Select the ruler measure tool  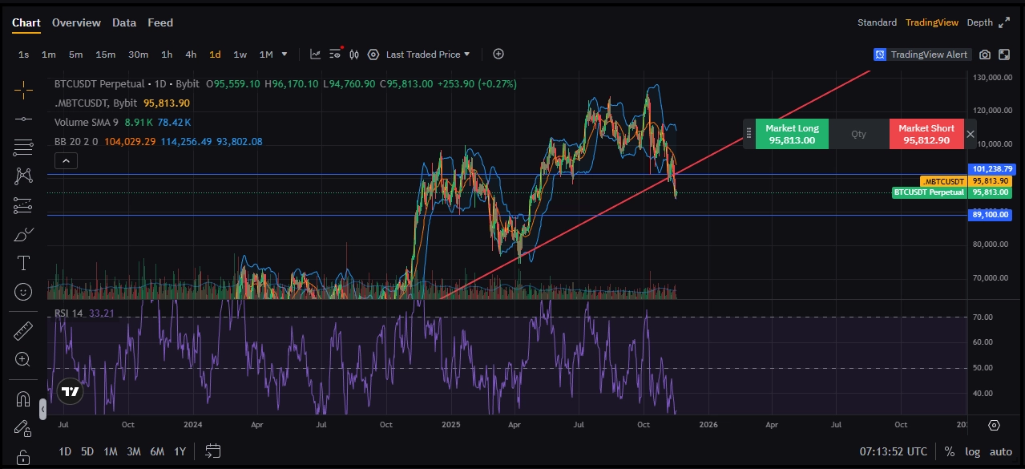(23, 330)
